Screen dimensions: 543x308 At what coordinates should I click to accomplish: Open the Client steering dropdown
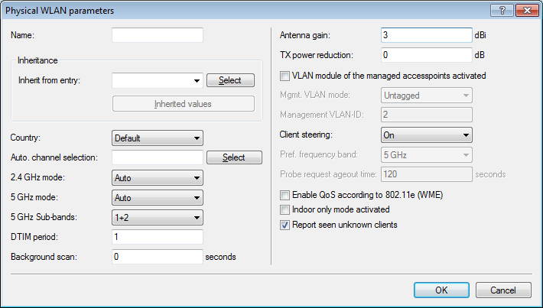click(x=426, y=135)
